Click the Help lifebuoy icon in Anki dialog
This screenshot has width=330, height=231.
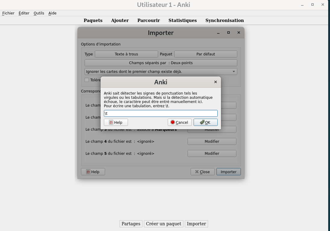[111, 122]
